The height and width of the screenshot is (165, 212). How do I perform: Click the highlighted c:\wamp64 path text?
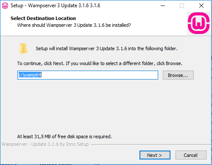[x=30, y=75]
